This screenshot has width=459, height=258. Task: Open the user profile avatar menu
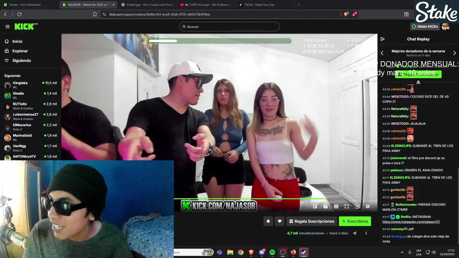pyautogui.click(x=446, y=27)
